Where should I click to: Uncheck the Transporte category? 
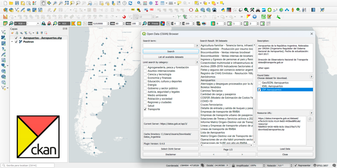click(145, 109)
